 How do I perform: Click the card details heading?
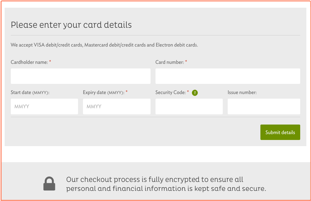(x=71, y=25)
